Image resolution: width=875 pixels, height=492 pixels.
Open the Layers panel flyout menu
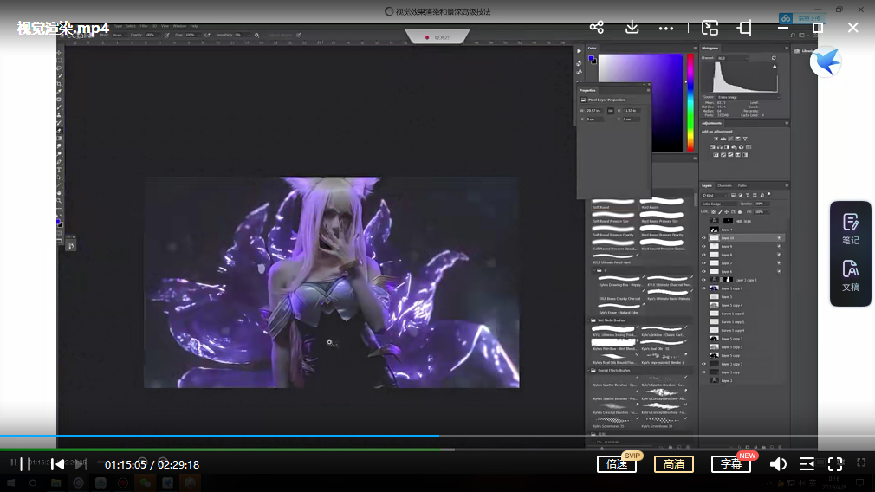click(x=787, y=185)
